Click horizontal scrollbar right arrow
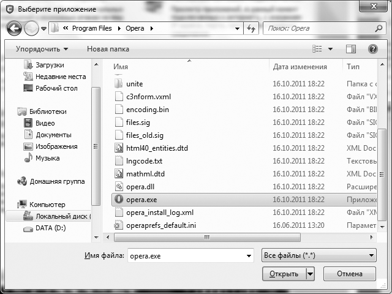The image size is (392, 294). pyautogui.click(x=372, y=237)
